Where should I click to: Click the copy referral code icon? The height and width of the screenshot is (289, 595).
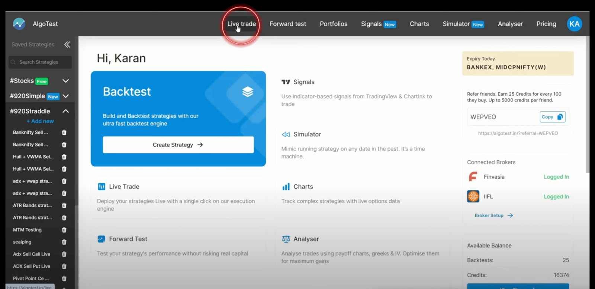(x=560, y=117)
